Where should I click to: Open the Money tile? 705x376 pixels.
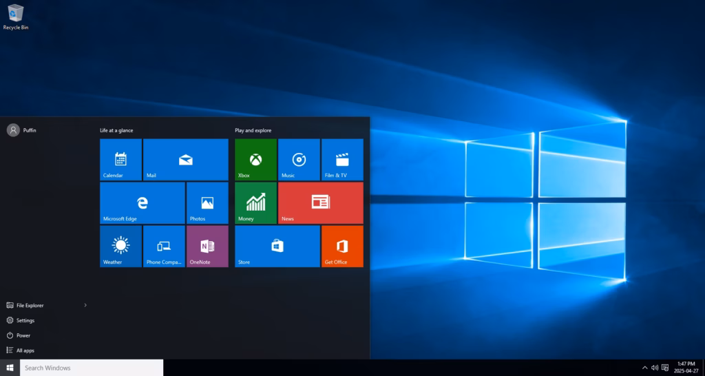pyautogui.click(x=256, y=203)
